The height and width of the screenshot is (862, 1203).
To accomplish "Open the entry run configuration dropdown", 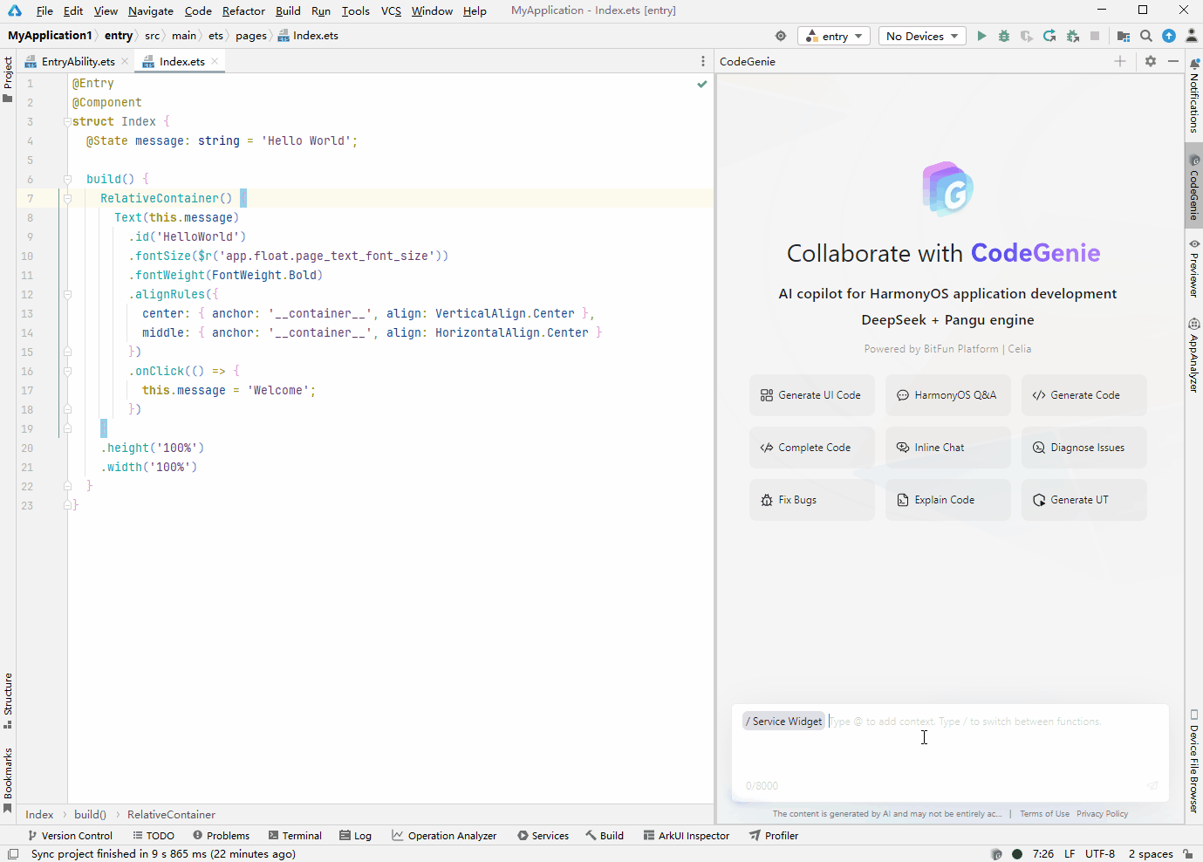I will 834,36.
